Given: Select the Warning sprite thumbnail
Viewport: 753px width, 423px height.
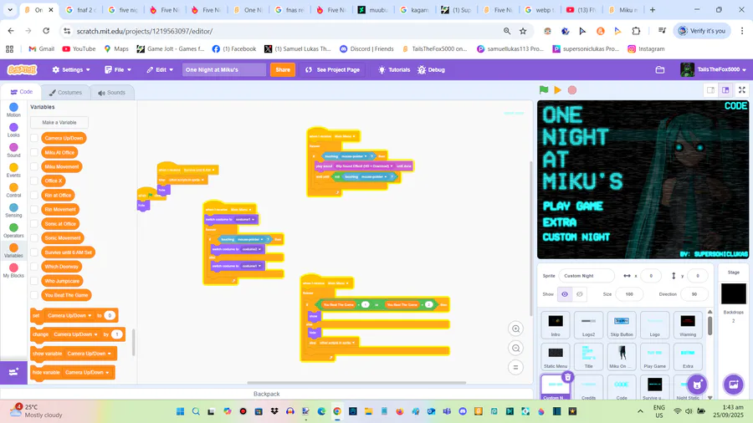Looking at the screenshot, I should tap(688, 324).
